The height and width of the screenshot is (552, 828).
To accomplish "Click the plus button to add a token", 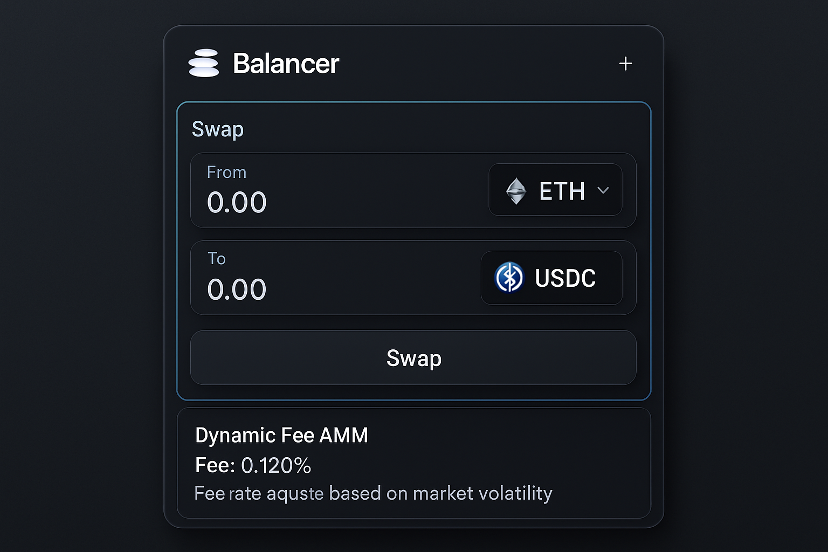I will [x=626, y=63].
